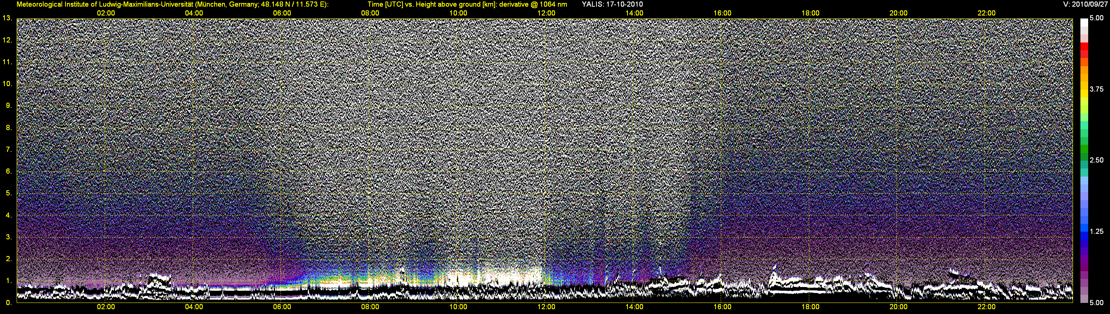Click the 18:00 label on the lower time axis
This screenshot has height=314, width=1110.
point(810,307)
